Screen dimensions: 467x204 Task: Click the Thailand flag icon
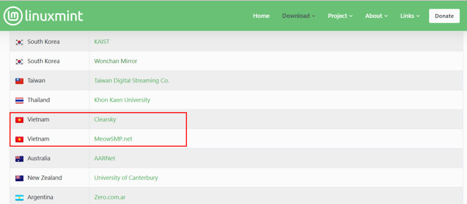pos(19,100)
